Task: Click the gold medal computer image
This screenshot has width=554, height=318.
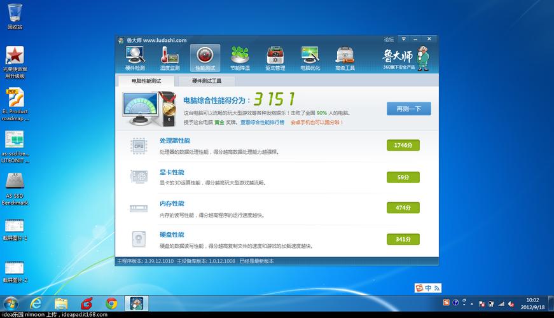Action: tap(149, 109)
